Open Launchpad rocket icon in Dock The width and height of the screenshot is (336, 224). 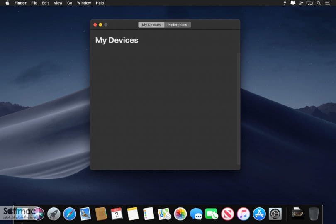click(x=54, y=214)
